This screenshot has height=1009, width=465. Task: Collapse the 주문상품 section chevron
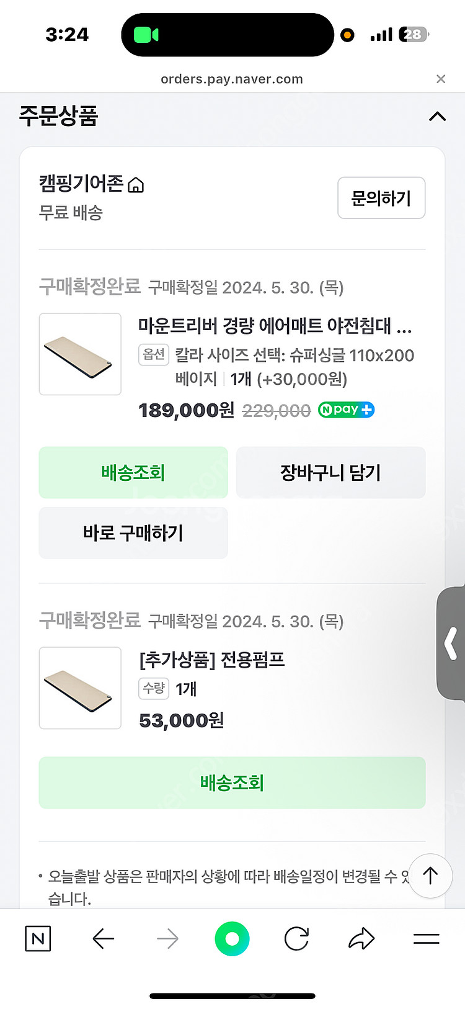coord(437,116)
